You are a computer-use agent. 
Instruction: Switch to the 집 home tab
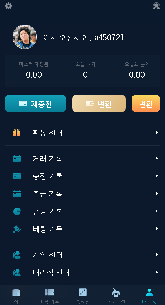[16, 296]
